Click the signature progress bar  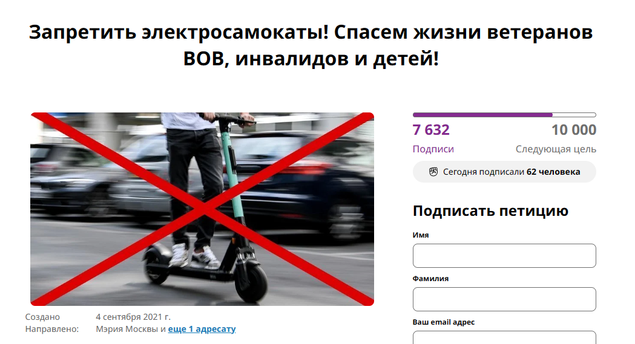504,115
